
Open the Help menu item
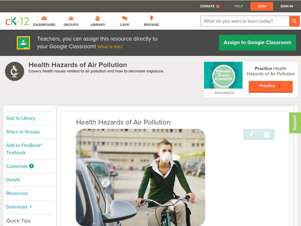[239, 6]
